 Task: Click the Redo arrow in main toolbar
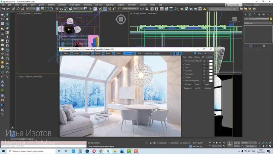[8, 9]
